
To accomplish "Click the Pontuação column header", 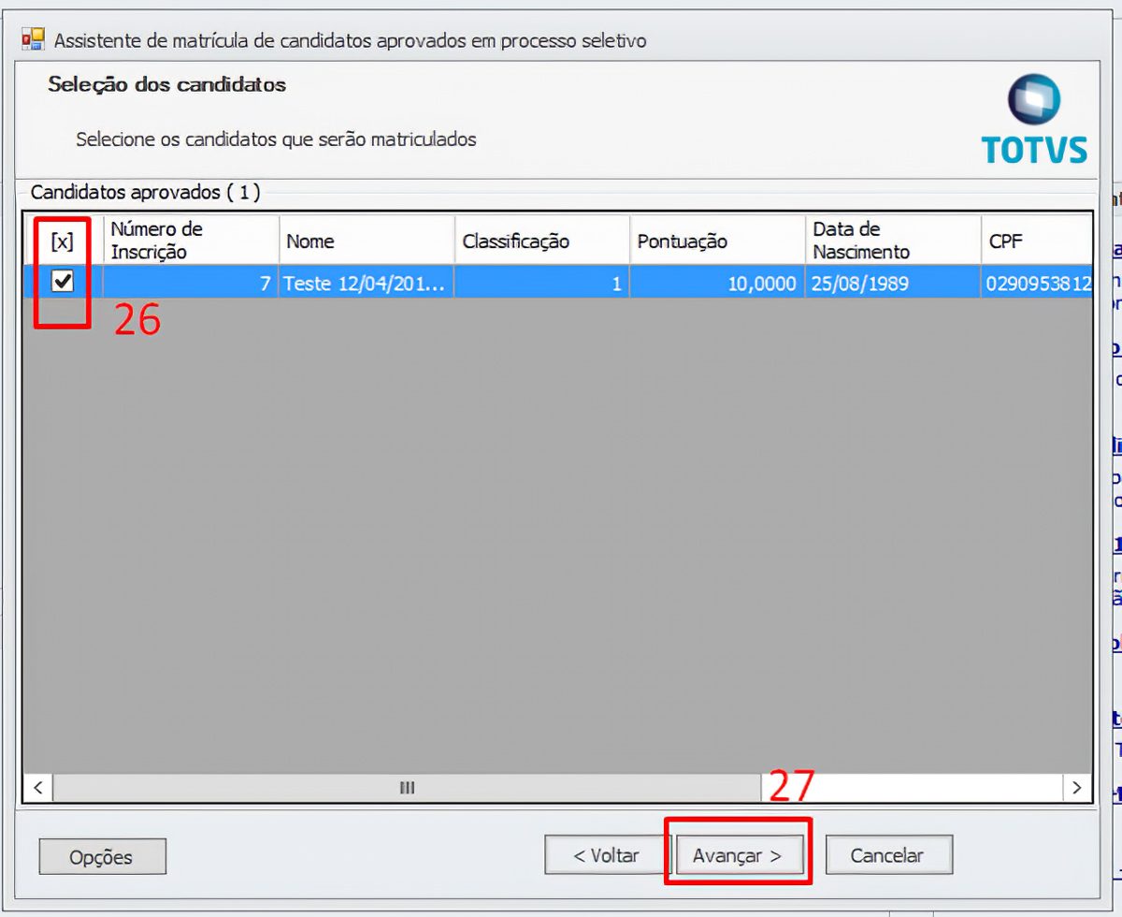I will coord(716,241).
